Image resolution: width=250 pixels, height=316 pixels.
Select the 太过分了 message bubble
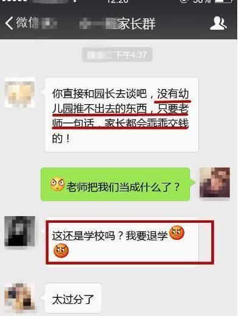(73, 298)
